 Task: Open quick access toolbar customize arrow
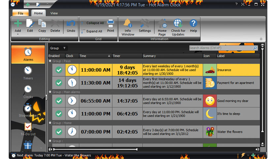tap(47, 5)
